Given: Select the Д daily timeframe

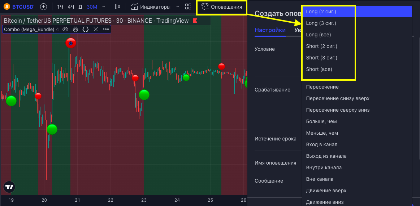Looking at the screenshot, I should pyautogui.click(x=81, y=7).
